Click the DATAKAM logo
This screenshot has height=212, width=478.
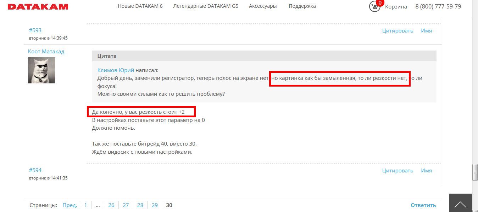pos(38,6)
